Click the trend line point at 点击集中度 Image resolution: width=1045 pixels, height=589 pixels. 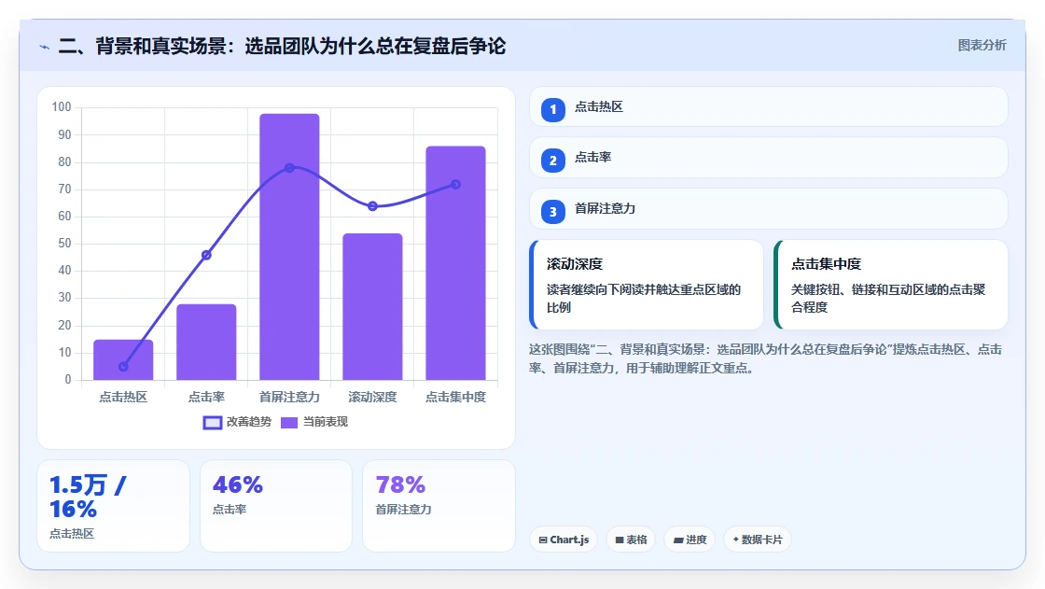[456, 184]
